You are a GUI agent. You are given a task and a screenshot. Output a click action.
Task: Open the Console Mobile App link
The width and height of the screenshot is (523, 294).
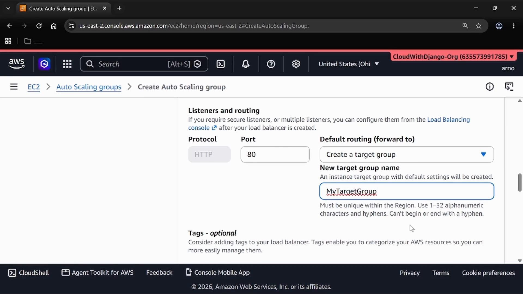point(218,273)
